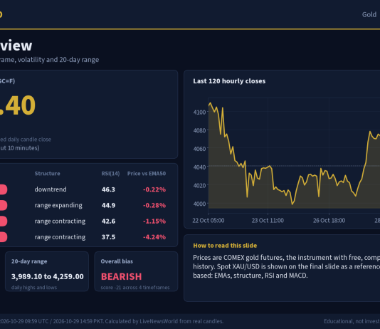Click the '23 Oct 11:00' axis label

268,220
